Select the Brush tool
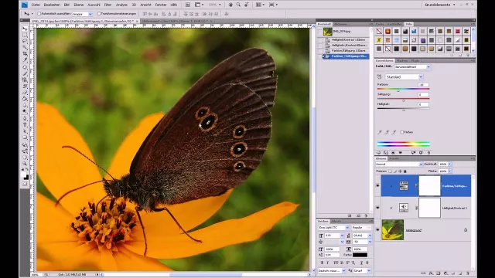 [x=25, y=73]
